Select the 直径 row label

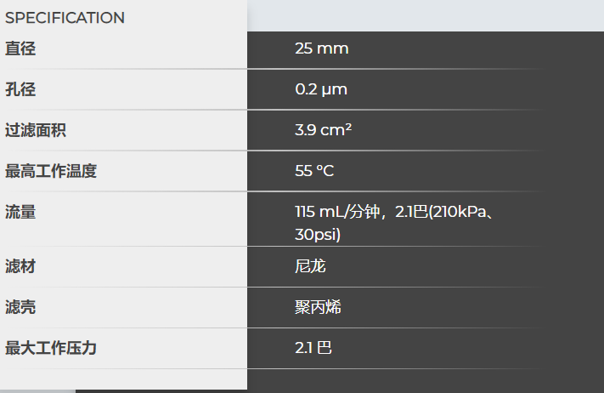(x=20, y=48)
